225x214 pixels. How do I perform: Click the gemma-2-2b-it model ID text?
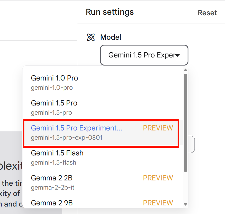click(53, 188)
